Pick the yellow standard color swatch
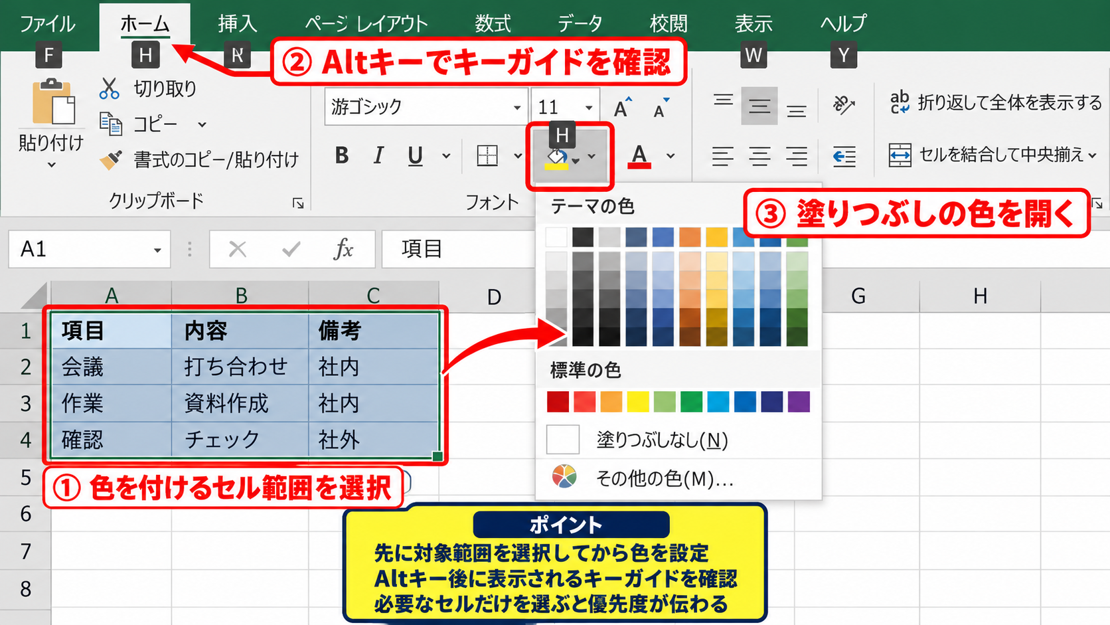Image resolution: width=1110 pixels, height=625 pixels. 638,402
